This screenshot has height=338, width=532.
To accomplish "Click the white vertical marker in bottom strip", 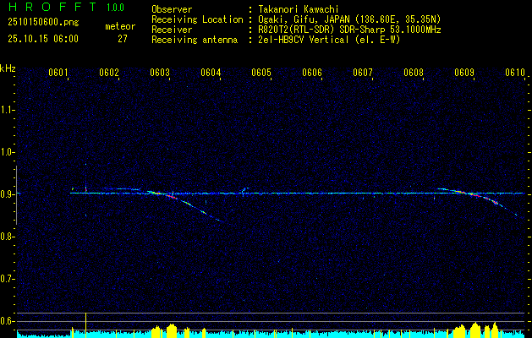I will tap(85, 322).
